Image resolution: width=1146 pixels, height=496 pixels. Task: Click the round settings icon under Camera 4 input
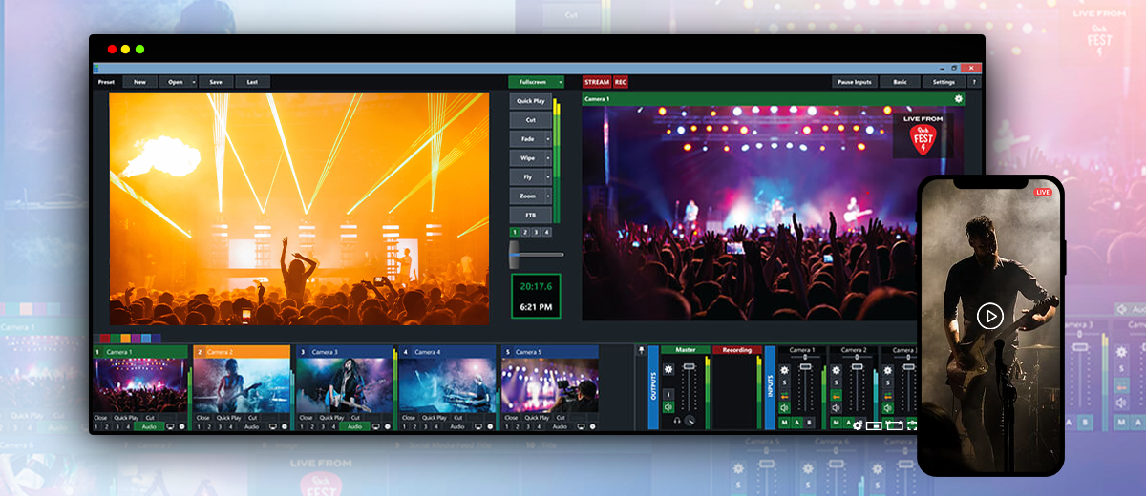[490, 426]
